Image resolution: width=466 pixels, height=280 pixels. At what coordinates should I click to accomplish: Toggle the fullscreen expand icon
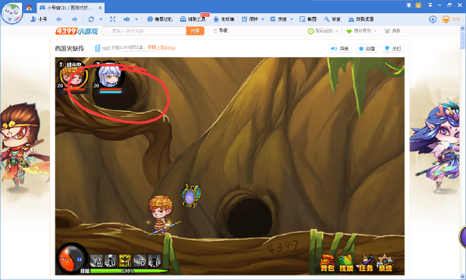[113, 19]
